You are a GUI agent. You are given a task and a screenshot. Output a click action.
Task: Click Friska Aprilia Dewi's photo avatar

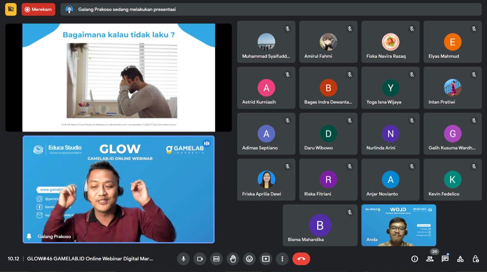266,180
